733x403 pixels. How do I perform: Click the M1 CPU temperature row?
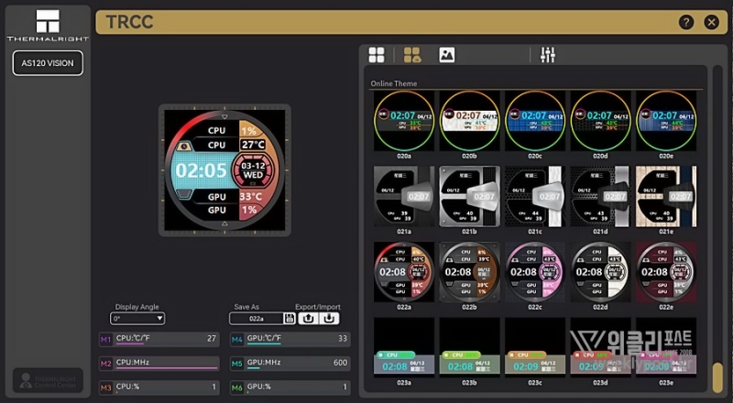(x=159, y=339)
